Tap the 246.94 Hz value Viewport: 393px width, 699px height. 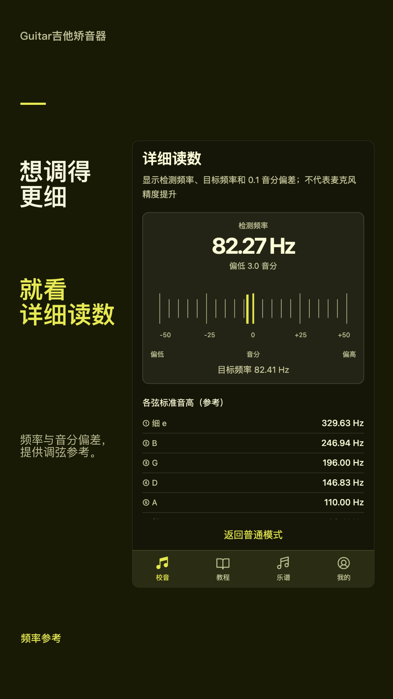(x=343, y=443)
